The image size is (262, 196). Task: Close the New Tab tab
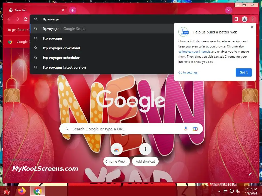(x=63, y=10)
